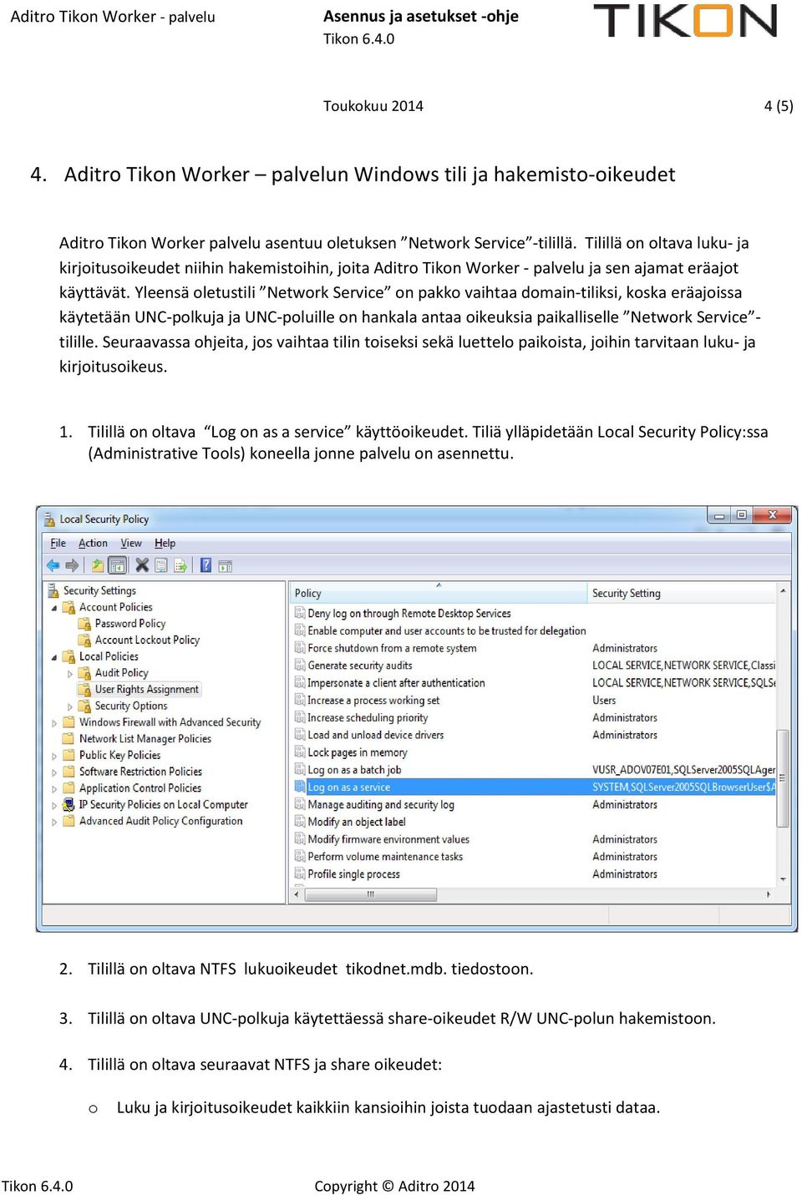
Task: Select the Local Policies tree label
Action: point(109,656)
